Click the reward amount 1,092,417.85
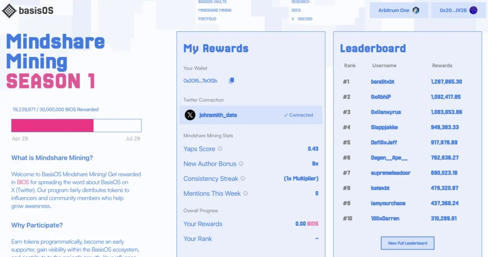488x257 pixels. tap(446, 97)
